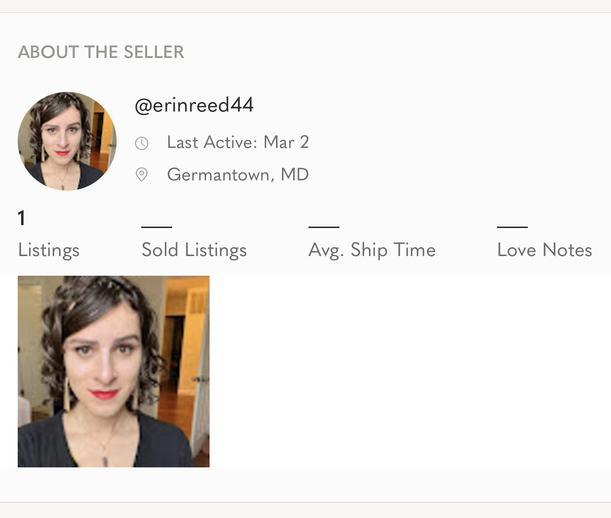Click the top divider above About the Seller
Image resolution: width=611 pixels, height=518 pixels.
point(305,13)
